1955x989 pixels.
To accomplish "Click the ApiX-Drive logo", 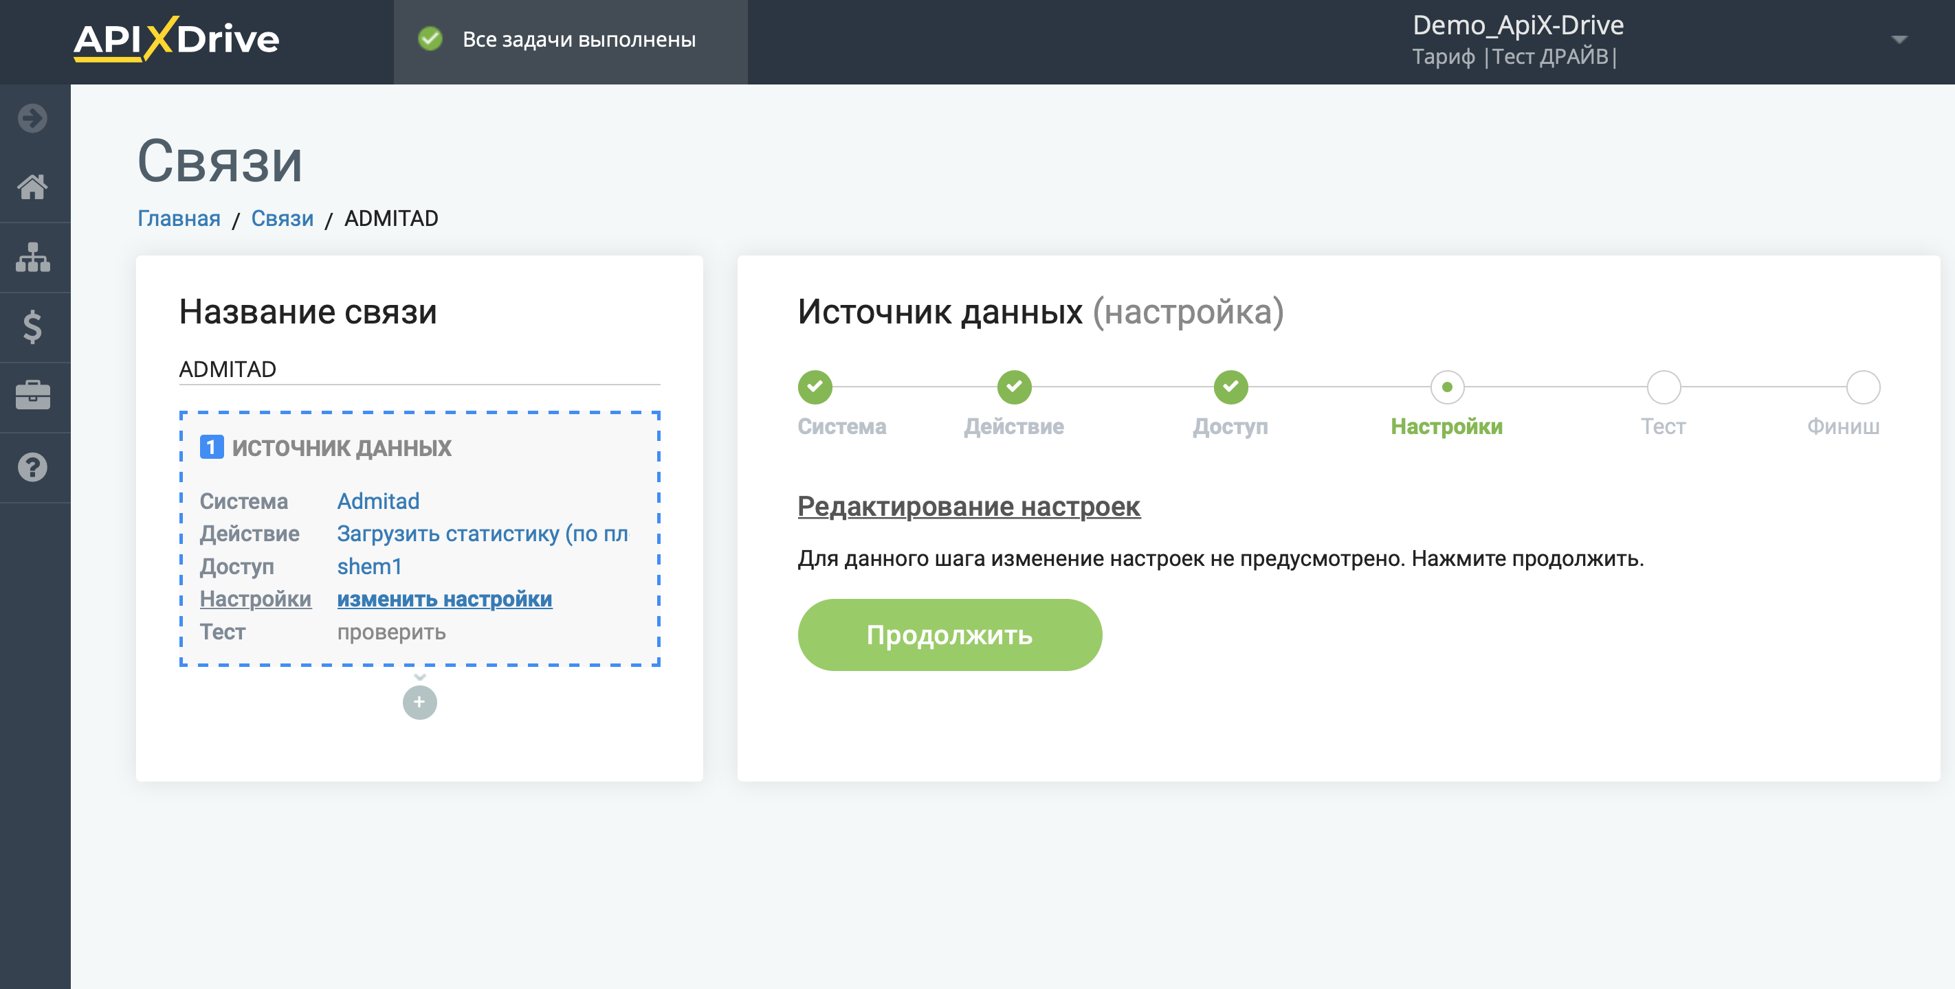I will [176, 38].
